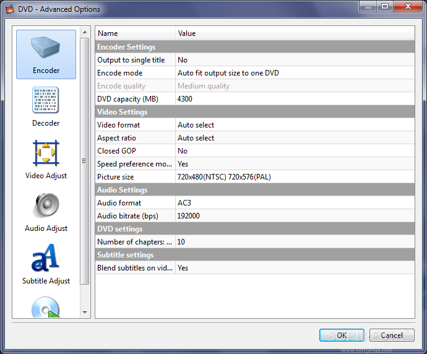The width and height of the screenshot is (427, 354).
Task: Select the Encoder category icon
Action: (46, 54)
